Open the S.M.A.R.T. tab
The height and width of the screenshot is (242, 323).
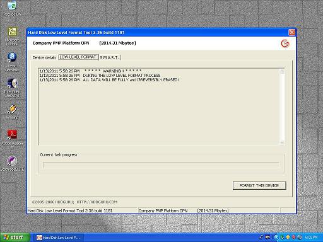110,57
